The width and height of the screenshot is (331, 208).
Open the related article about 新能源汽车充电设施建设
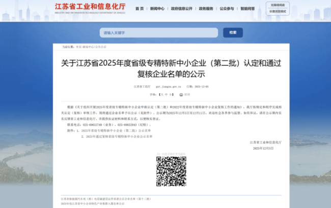point(106,199)
